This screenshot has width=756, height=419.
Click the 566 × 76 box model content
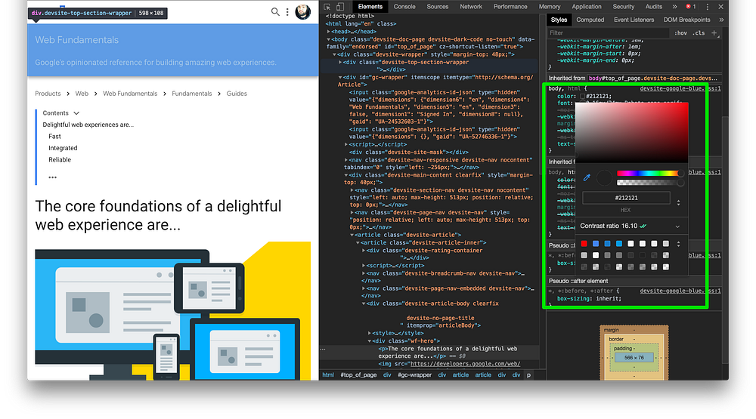pos(634,357)
